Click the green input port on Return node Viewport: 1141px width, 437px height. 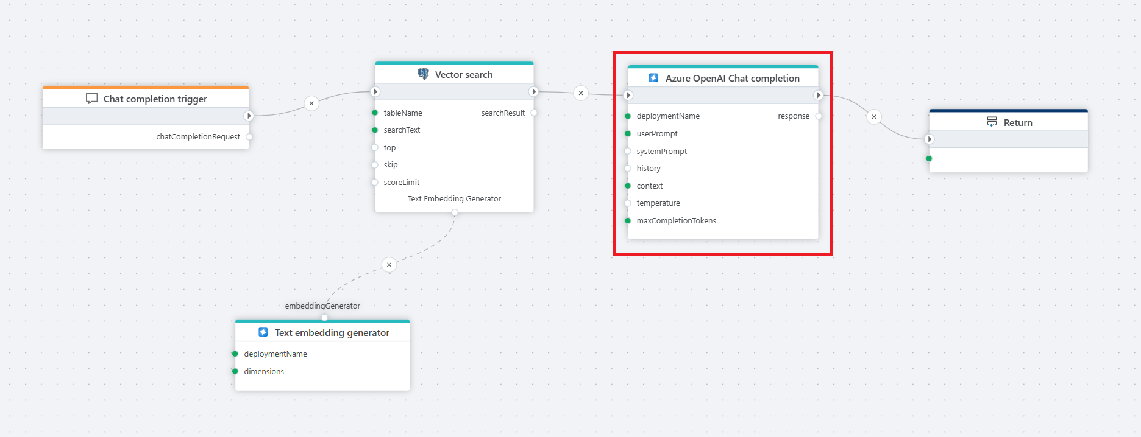pos(929,158)
